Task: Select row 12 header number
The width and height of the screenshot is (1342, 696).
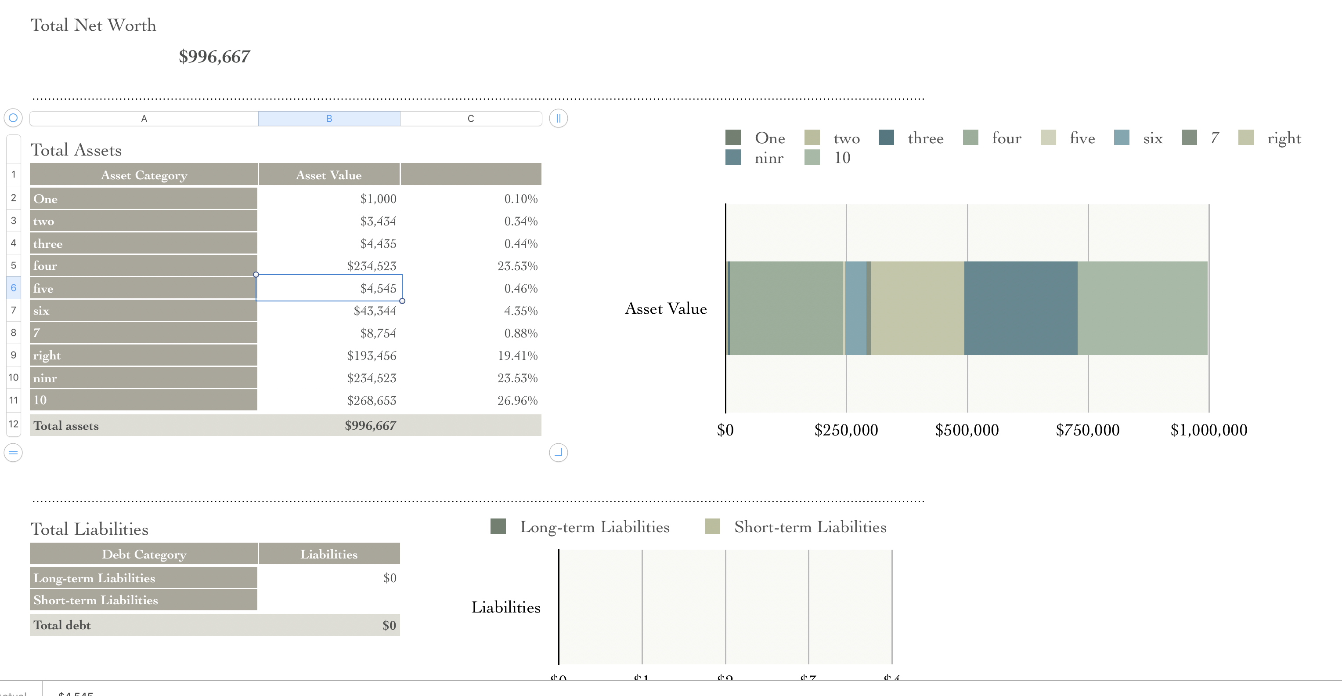Action: [x=14, y=424]
